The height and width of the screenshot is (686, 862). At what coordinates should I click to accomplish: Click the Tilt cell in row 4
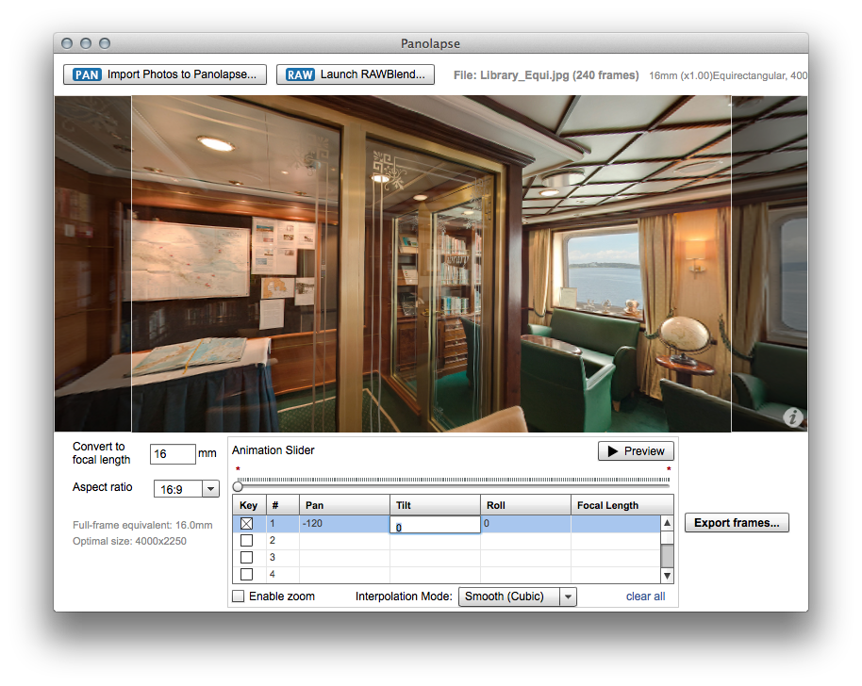coord(436,575)
